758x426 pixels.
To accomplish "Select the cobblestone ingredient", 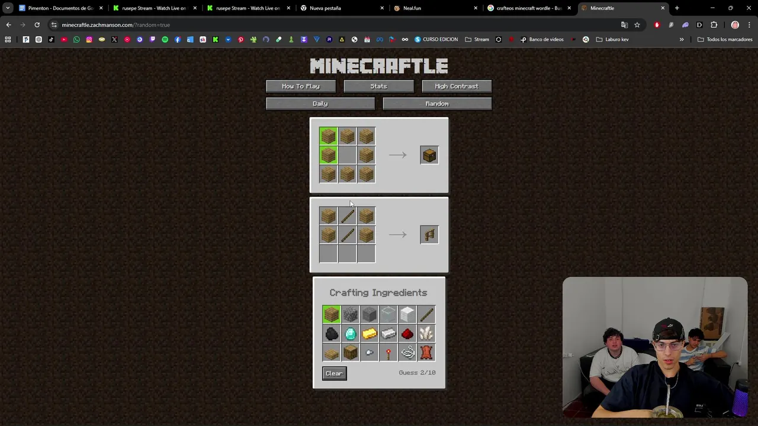I will point(350,314).
